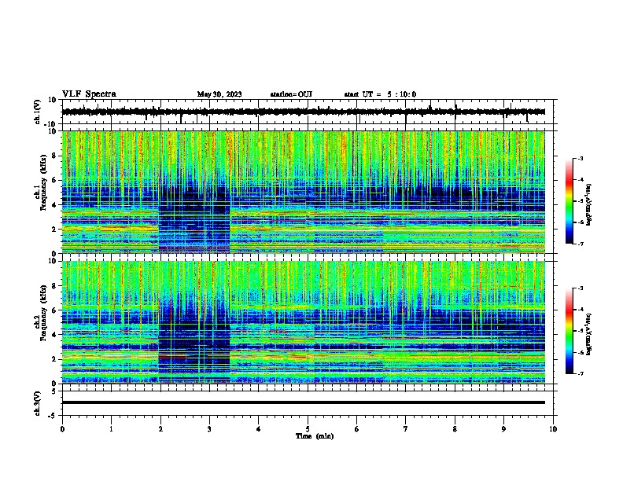
Task: Click the ch.1 spectrogram color scale bar
Action: 569,201
